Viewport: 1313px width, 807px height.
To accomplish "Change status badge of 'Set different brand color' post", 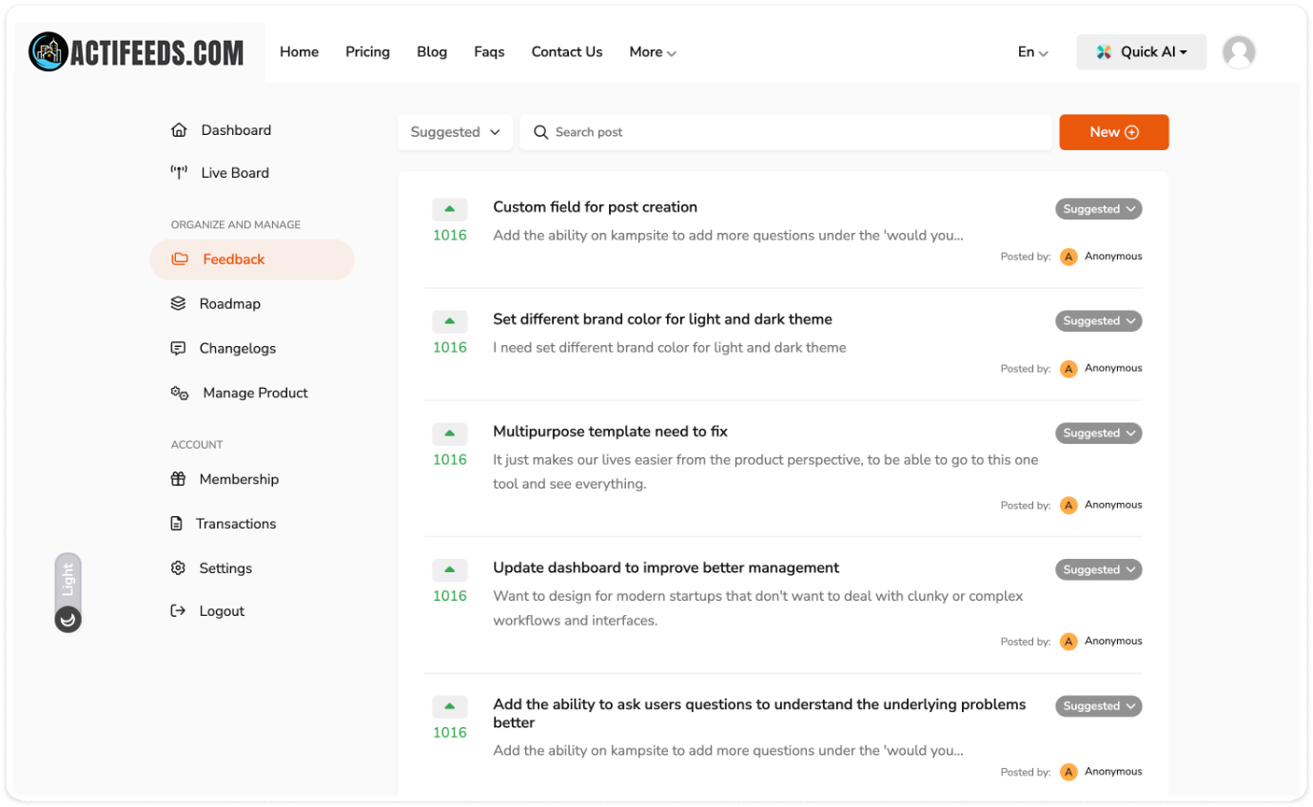I will pyautogui.click(x=1098, y=321).
